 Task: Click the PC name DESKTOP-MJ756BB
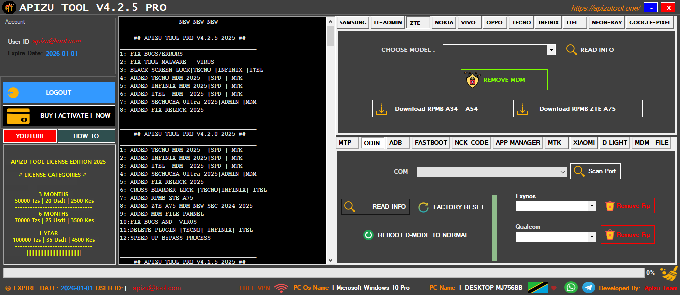click(x=494, y=288)
